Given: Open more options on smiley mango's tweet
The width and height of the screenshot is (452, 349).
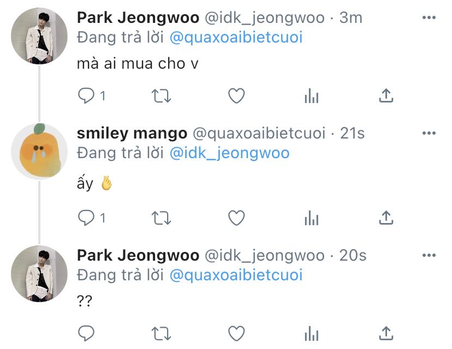Looking at the screenshot, I should [x=429, y=133].
